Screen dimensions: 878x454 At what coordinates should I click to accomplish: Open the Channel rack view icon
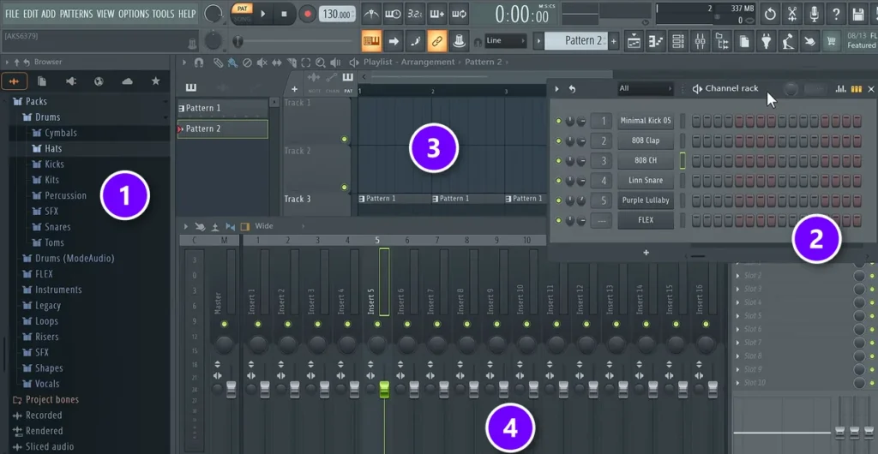tap(678, 41)
